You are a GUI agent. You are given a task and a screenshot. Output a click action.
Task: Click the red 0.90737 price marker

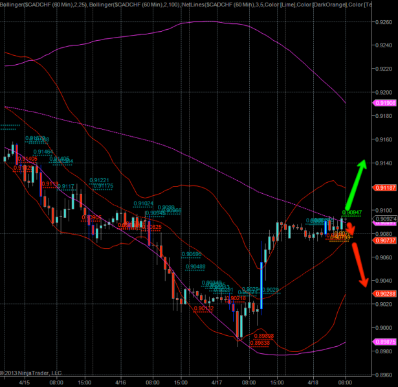[385, 240]
